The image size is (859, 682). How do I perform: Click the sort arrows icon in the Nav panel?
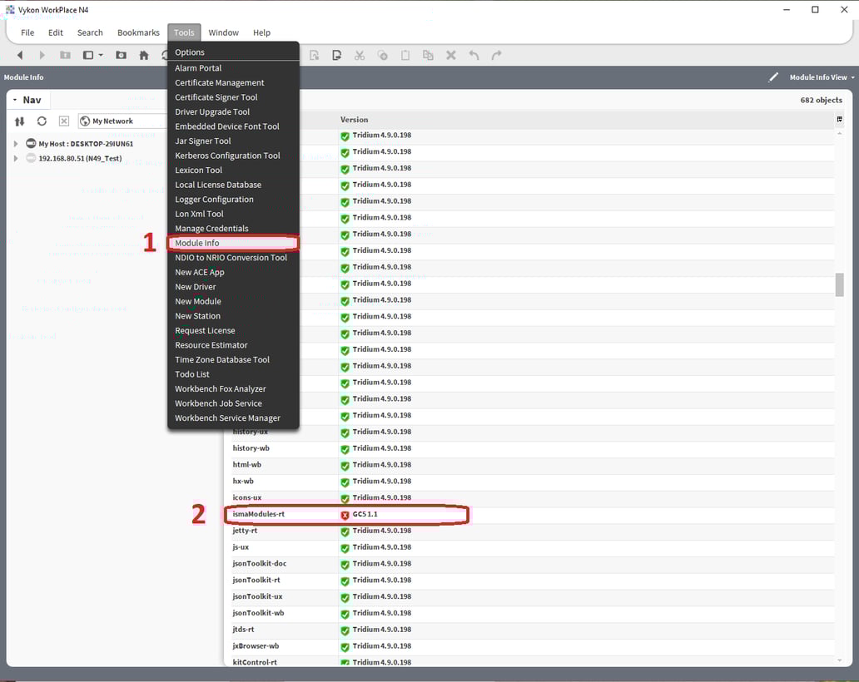(20, 121)
